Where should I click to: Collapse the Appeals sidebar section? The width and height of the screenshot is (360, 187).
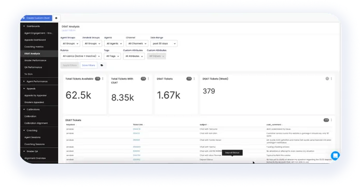[x=30, y=89]
